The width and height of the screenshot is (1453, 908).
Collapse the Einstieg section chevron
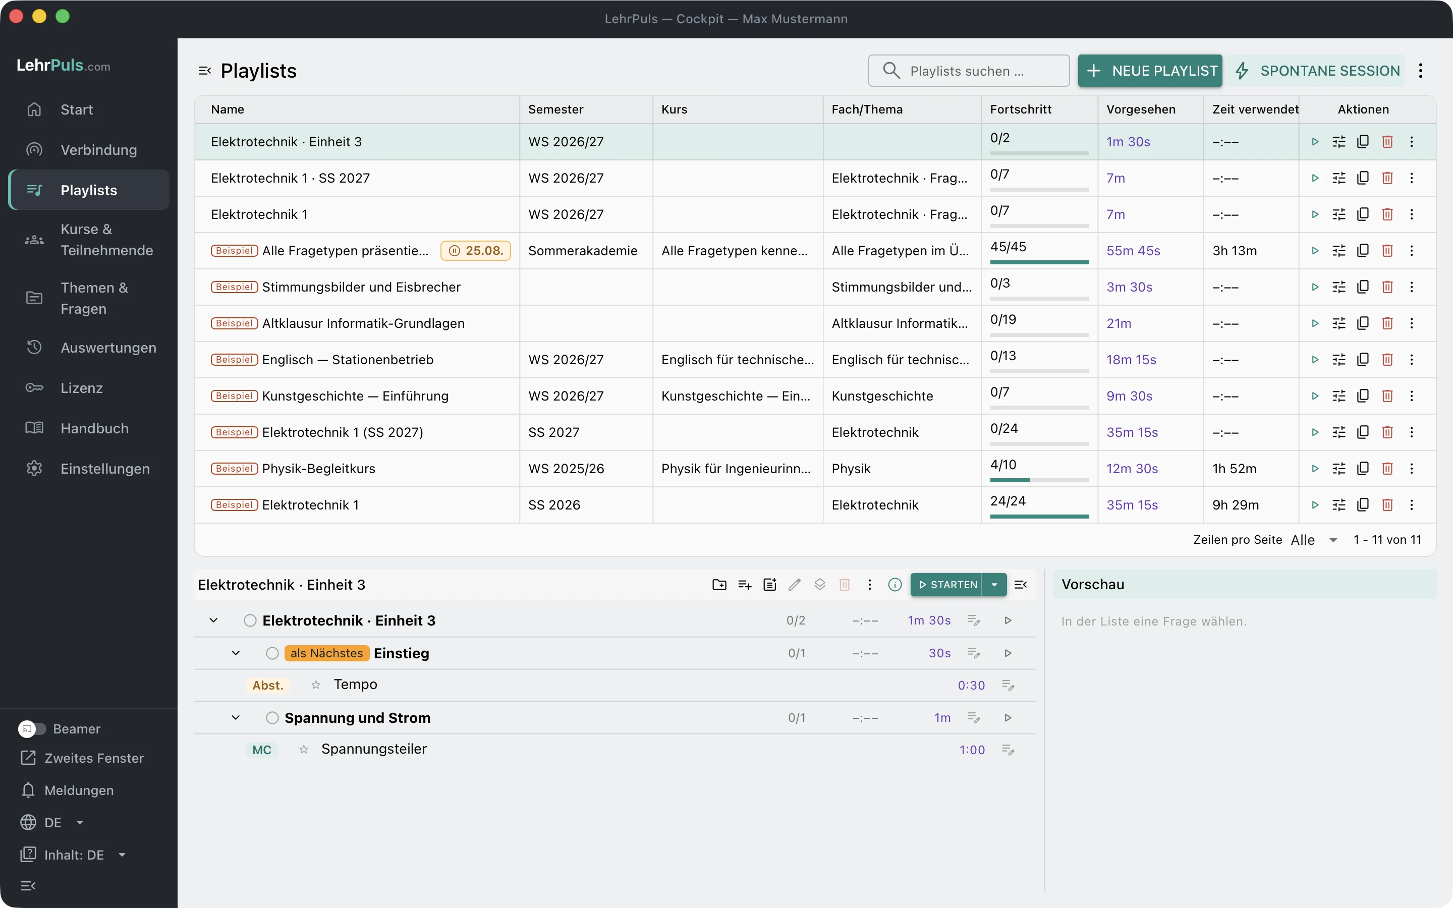coord(236,653)
